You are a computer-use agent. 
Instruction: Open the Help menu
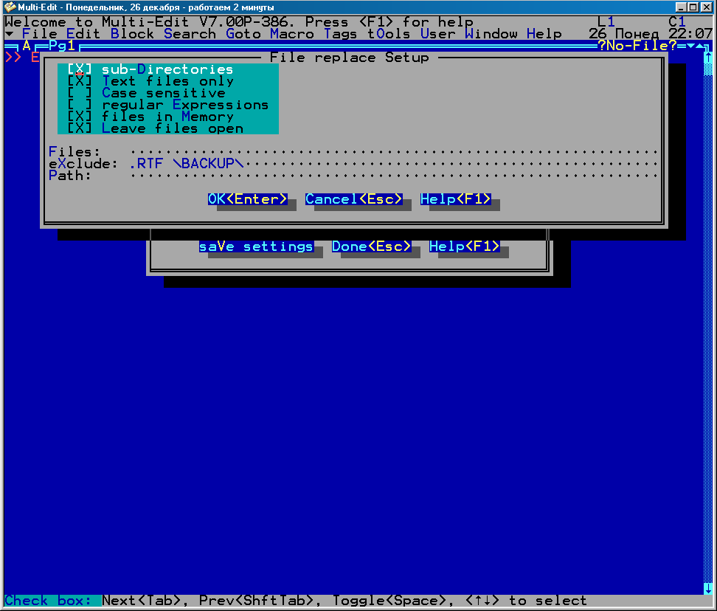(544, 34)
